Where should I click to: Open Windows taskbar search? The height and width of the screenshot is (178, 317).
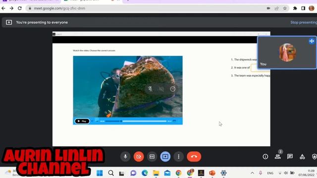point(111,173)
